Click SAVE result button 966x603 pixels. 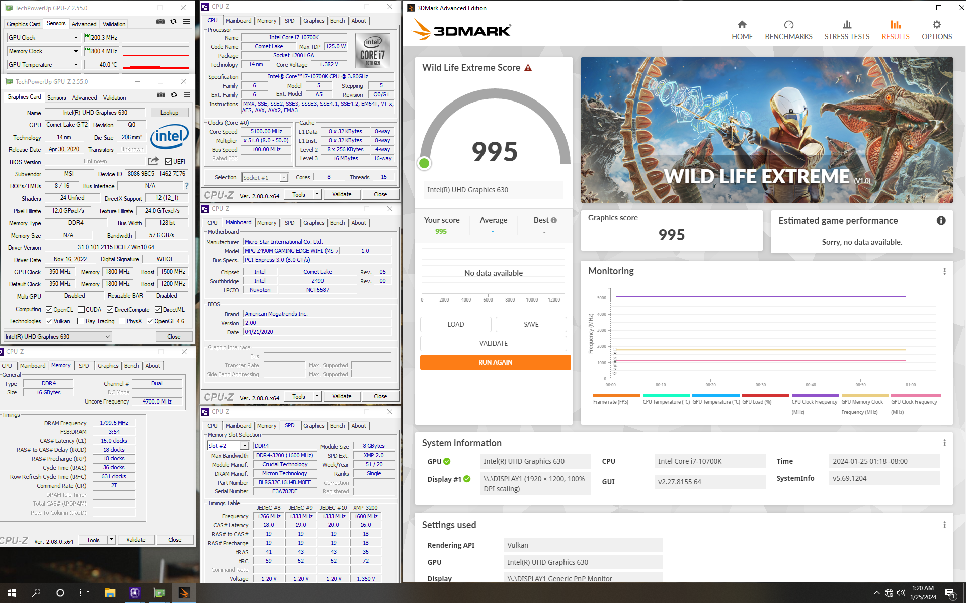point(531,324)
